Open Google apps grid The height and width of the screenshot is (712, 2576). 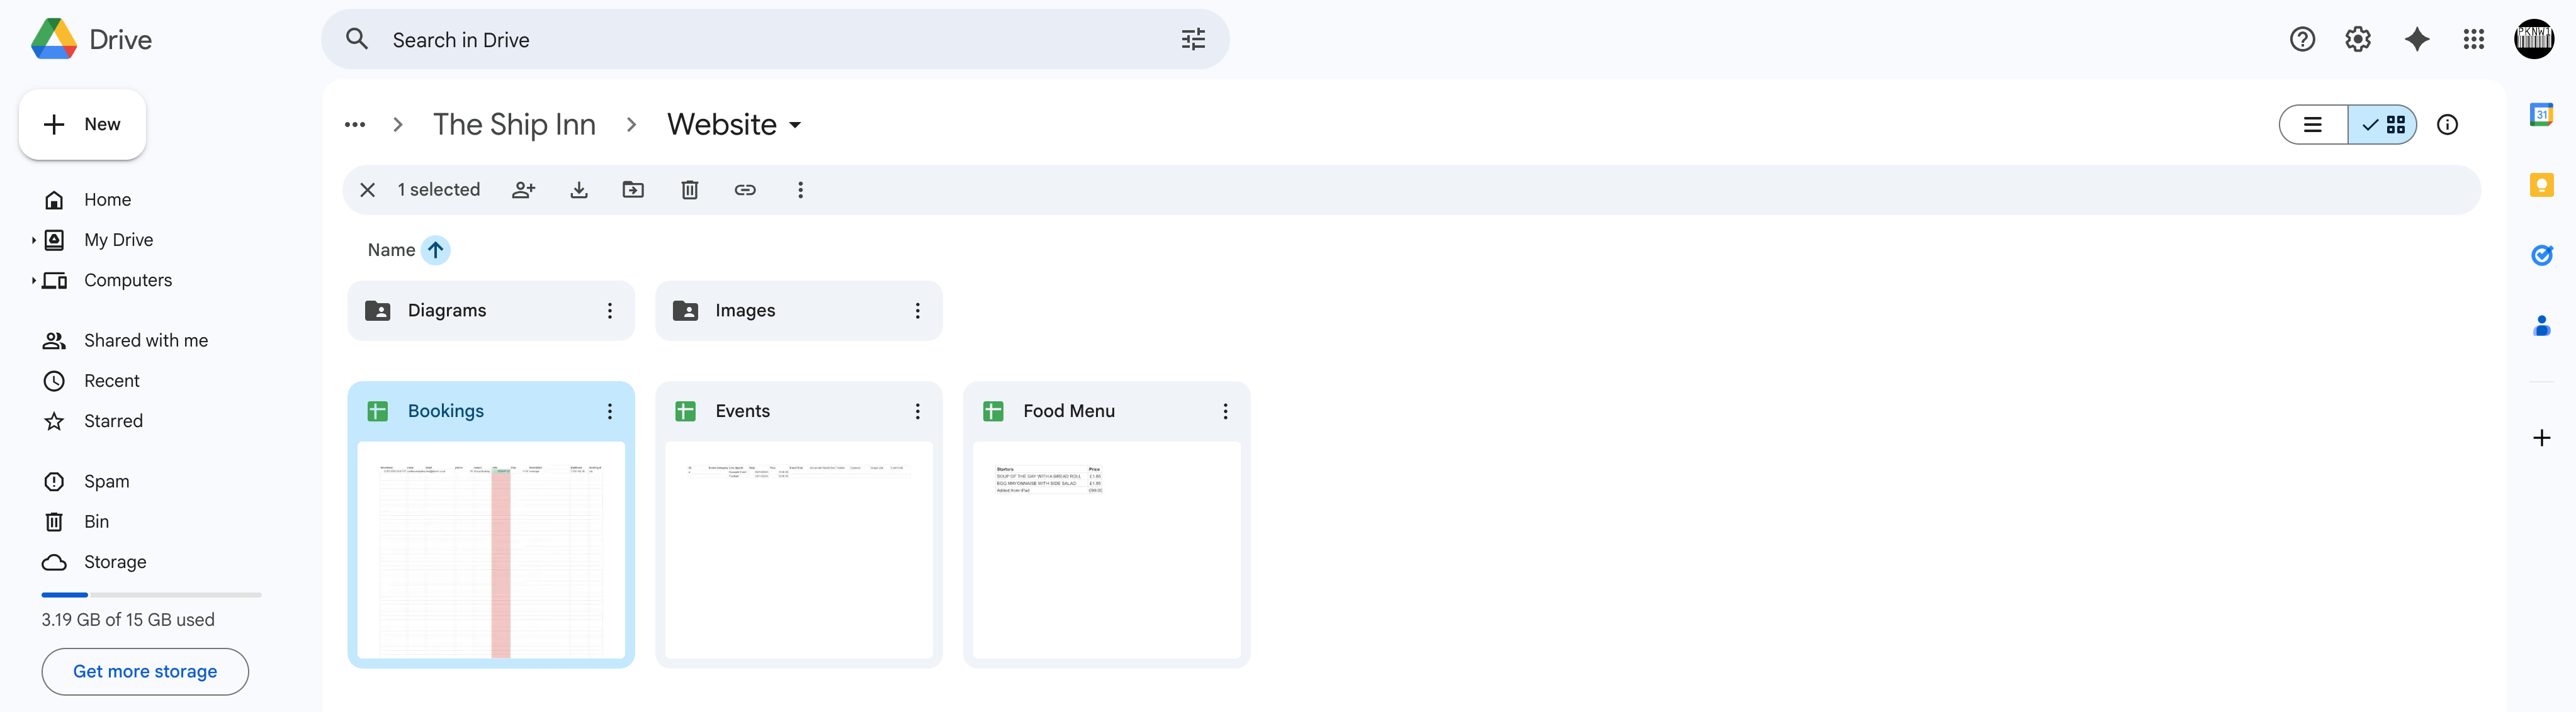click(2474, 39)
